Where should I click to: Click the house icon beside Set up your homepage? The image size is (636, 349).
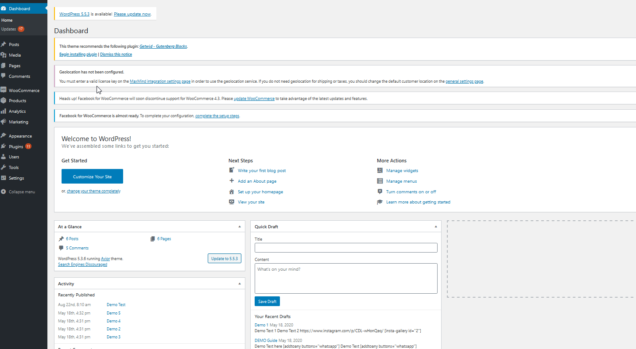pos(231,192)
